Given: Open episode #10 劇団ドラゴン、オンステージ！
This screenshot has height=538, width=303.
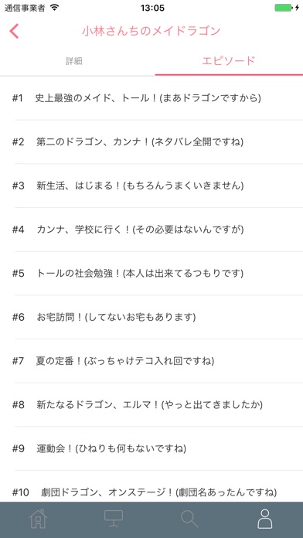Looking at the screenshot, I should pos(151,486).
